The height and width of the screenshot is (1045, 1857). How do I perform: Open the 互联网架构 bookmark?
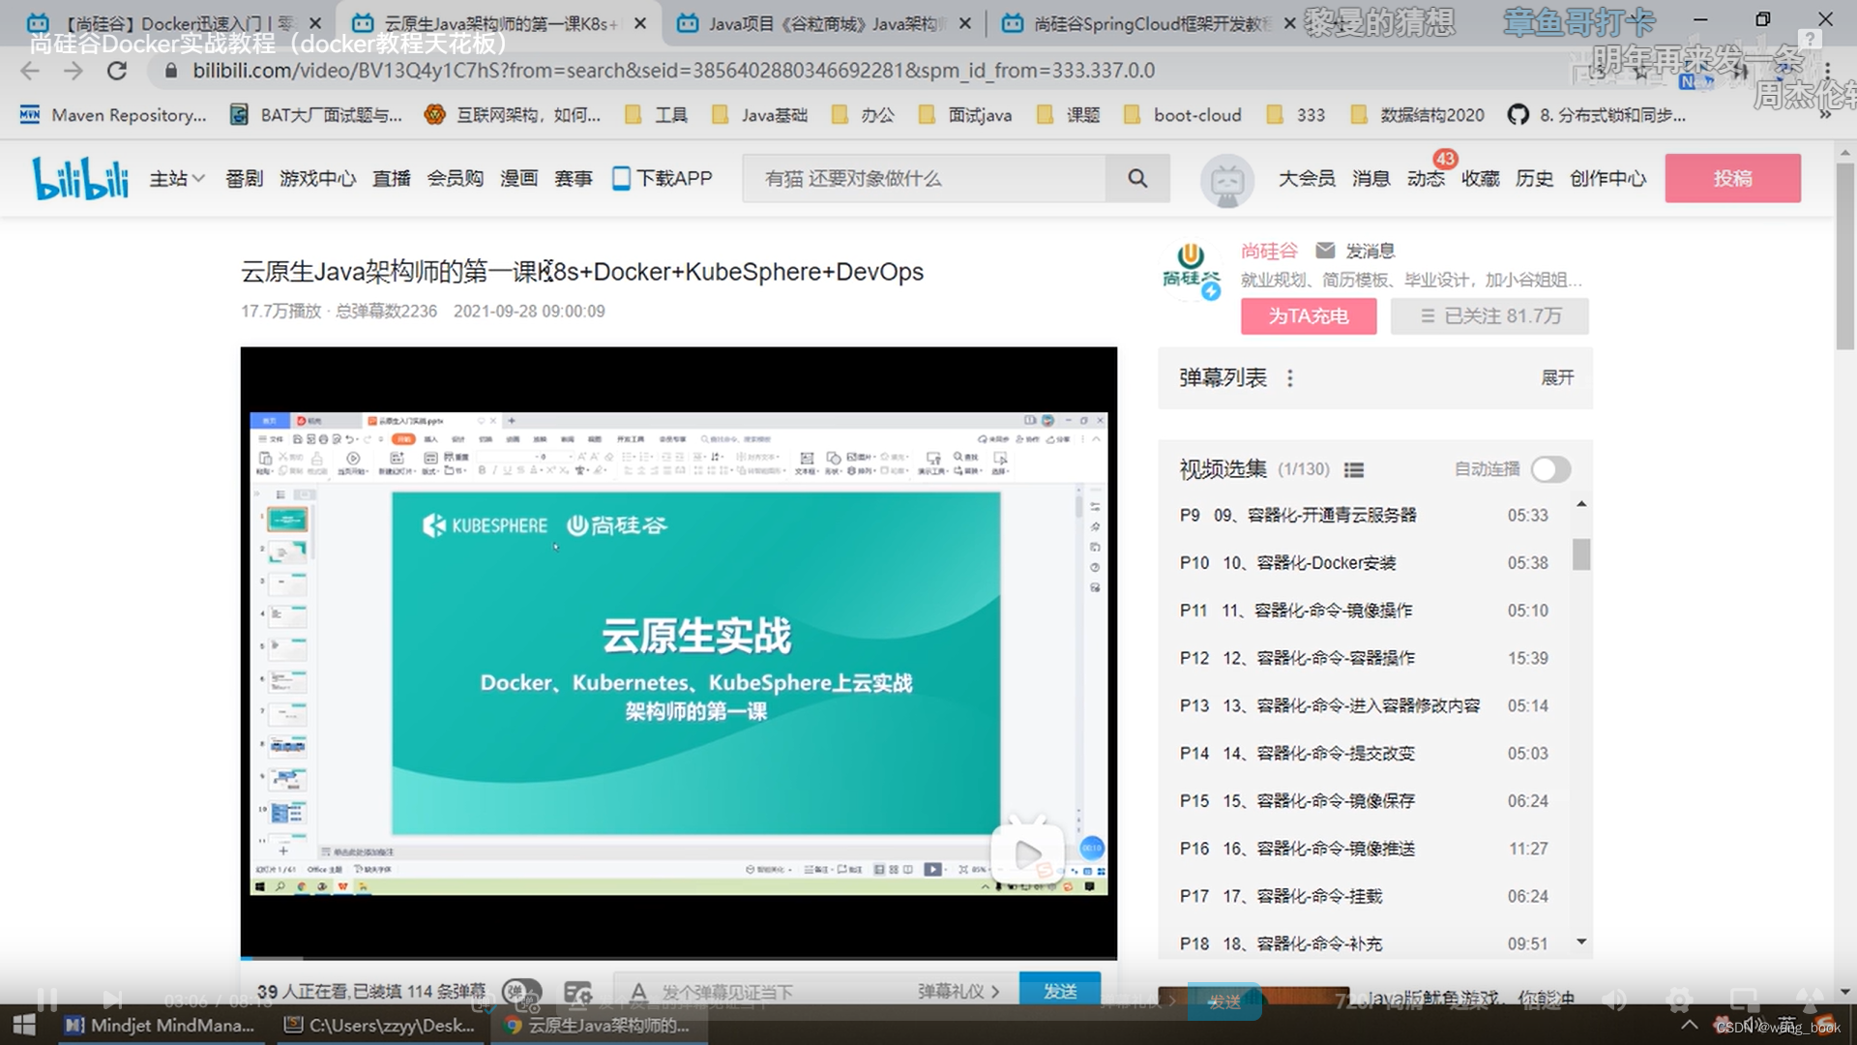tap(513, 115)
